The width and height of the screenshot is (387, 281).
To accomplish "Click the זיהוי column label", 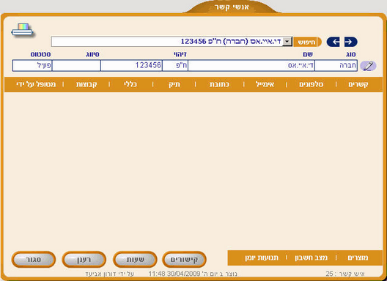I will 180,54.
